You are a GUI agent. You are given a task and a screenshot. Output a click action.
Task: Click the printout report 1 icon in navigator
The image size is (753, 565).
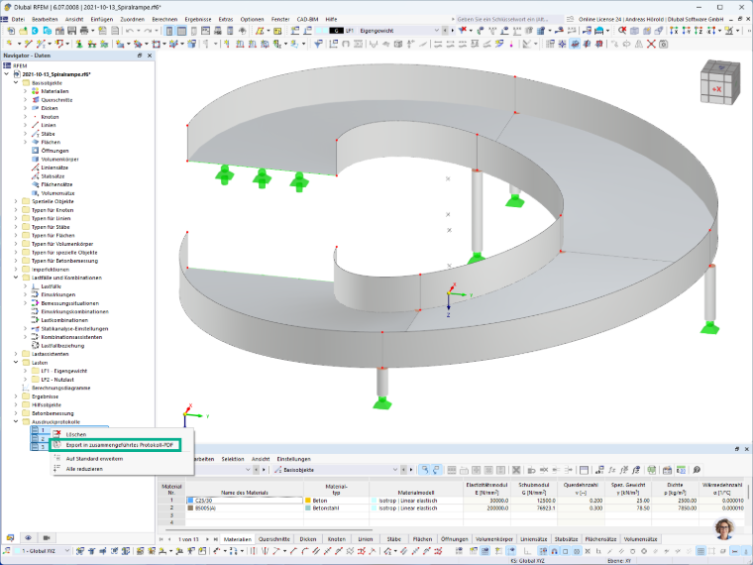pos(35,430)
